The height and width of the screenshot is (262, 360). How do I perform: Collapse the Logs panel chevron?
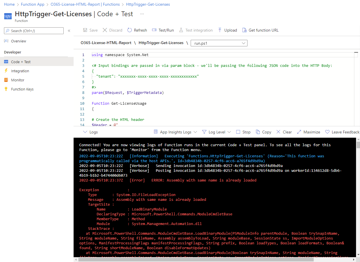(85, 132)
